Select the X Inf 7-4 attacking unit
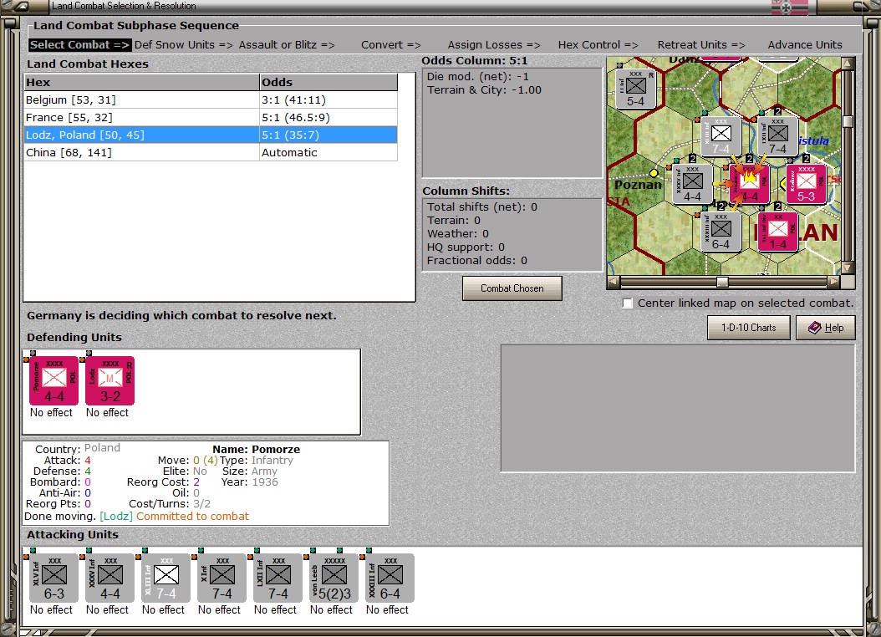Viewport: 881px width, 637px height. pos(222,578)
